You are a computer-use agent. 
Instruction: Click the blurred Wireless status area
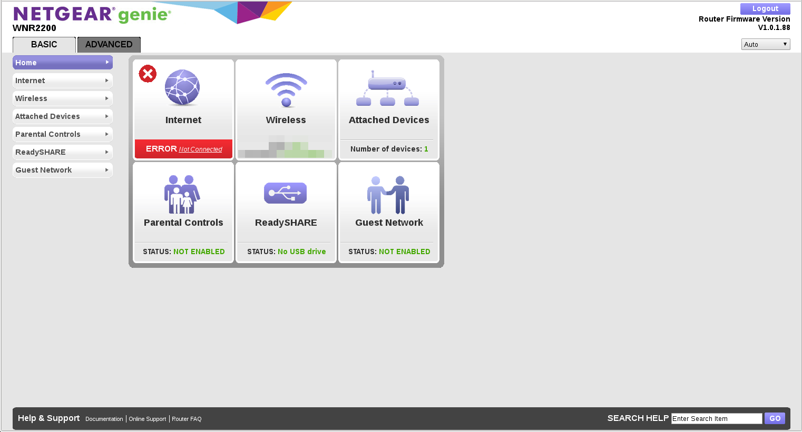286,147
